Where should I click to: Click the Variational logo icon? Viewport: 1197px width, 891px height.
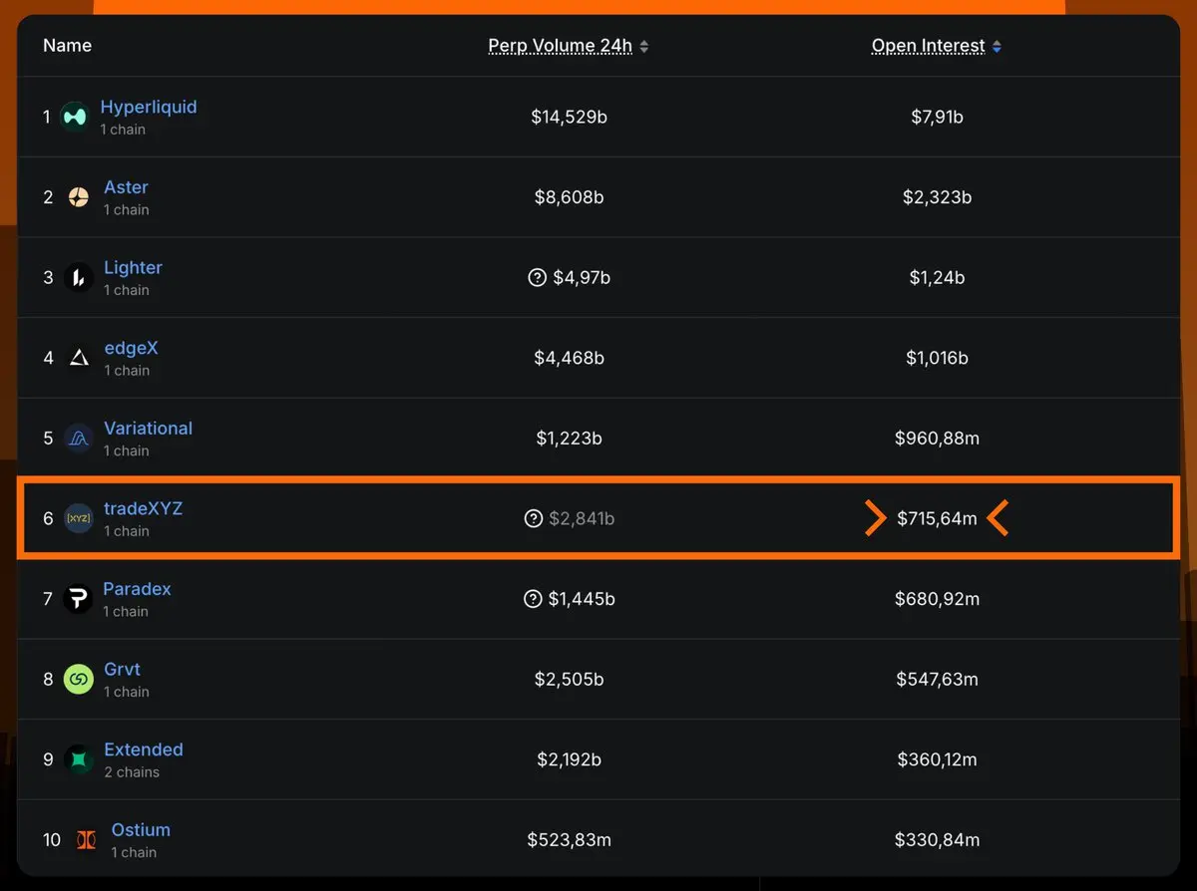coord(79,439)
